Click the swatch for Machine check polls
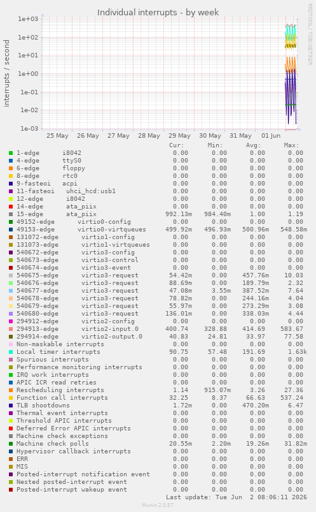316x512 pixels. click(x=11, y=444)
